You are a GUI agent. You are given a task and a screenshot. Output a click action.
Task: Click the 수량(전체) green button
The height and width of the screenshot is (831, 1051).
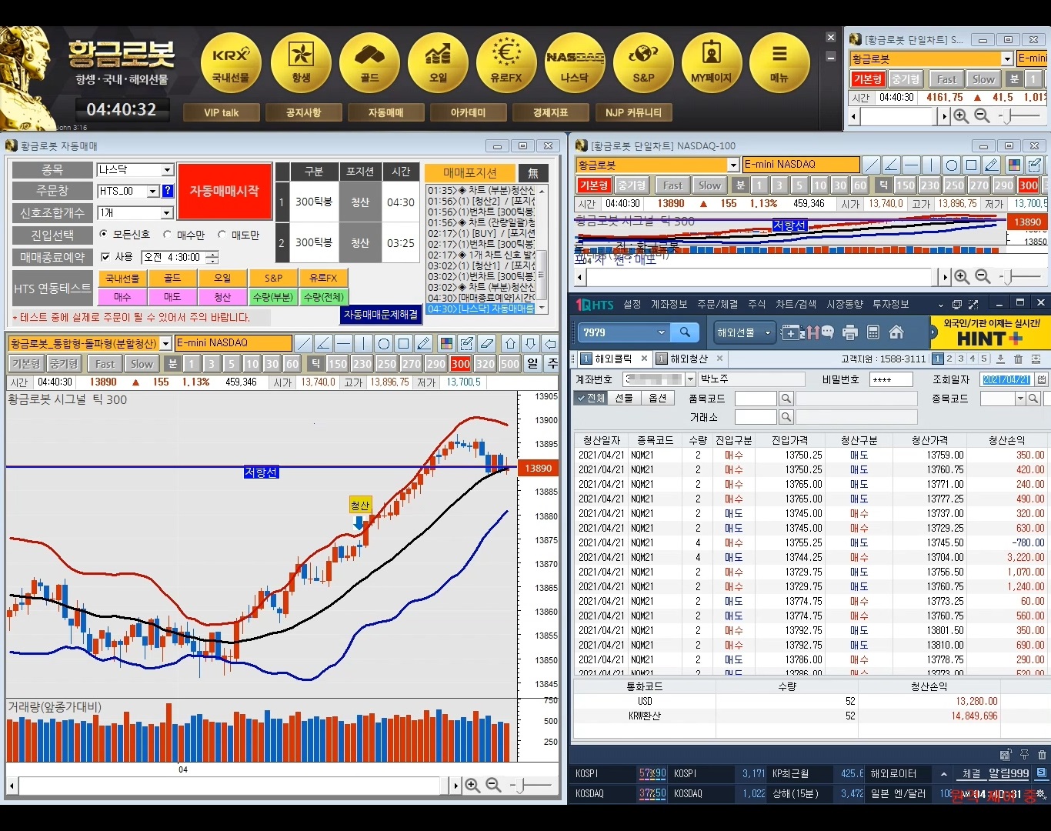(324, 296)
